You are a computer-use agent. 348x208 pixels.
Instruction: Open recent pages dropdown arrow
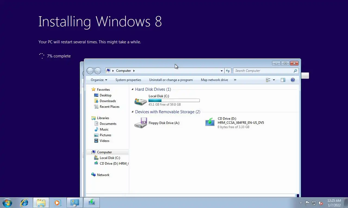point(103,71)
